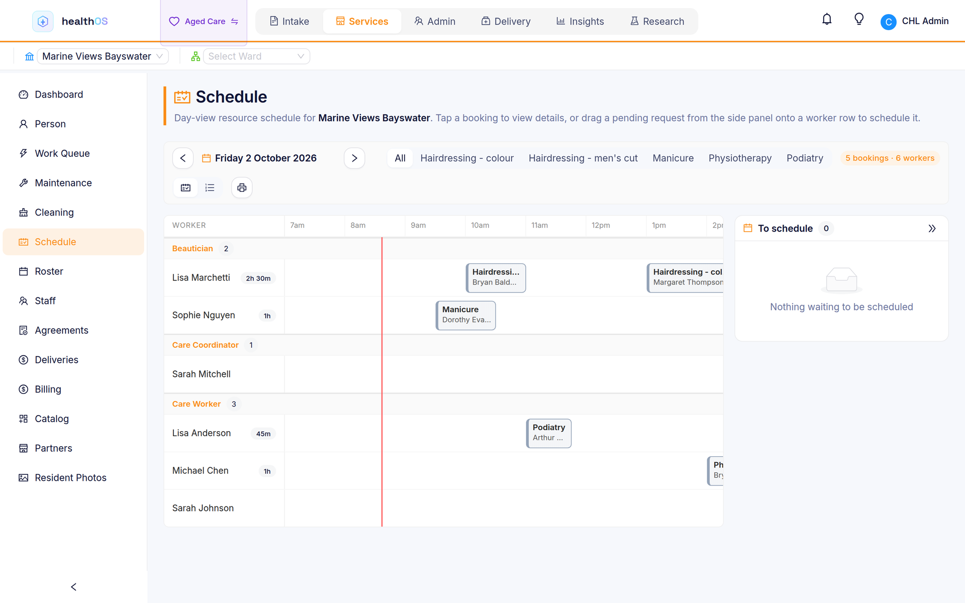Open Maintenance in sidebar

(x=73, y=183)
